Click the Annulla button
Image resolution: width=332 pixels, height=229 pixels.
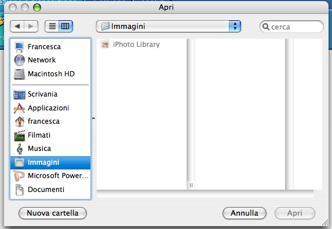(x=245, y=213)
